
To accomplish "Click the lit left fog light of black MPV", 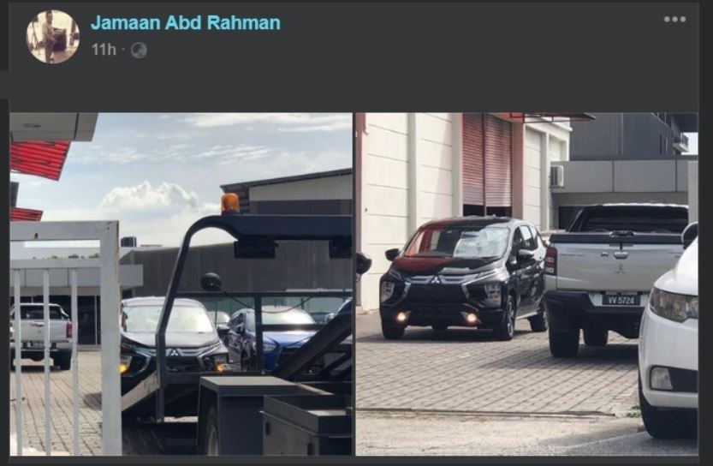I will 401,317.
